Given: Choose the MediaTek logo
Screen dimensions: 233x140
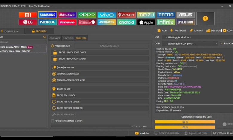Looking at the screenshot, I should coord(107,22).
